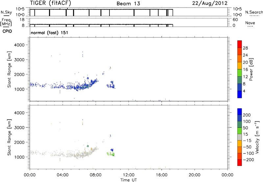The image size is (263, 182).
Task: Click the 60 label on Nave axis
Action: click(235, 20)
